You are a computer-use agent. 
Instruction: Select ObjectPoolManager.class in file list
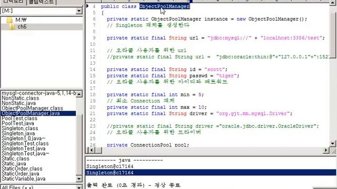(x=32, y=108)
